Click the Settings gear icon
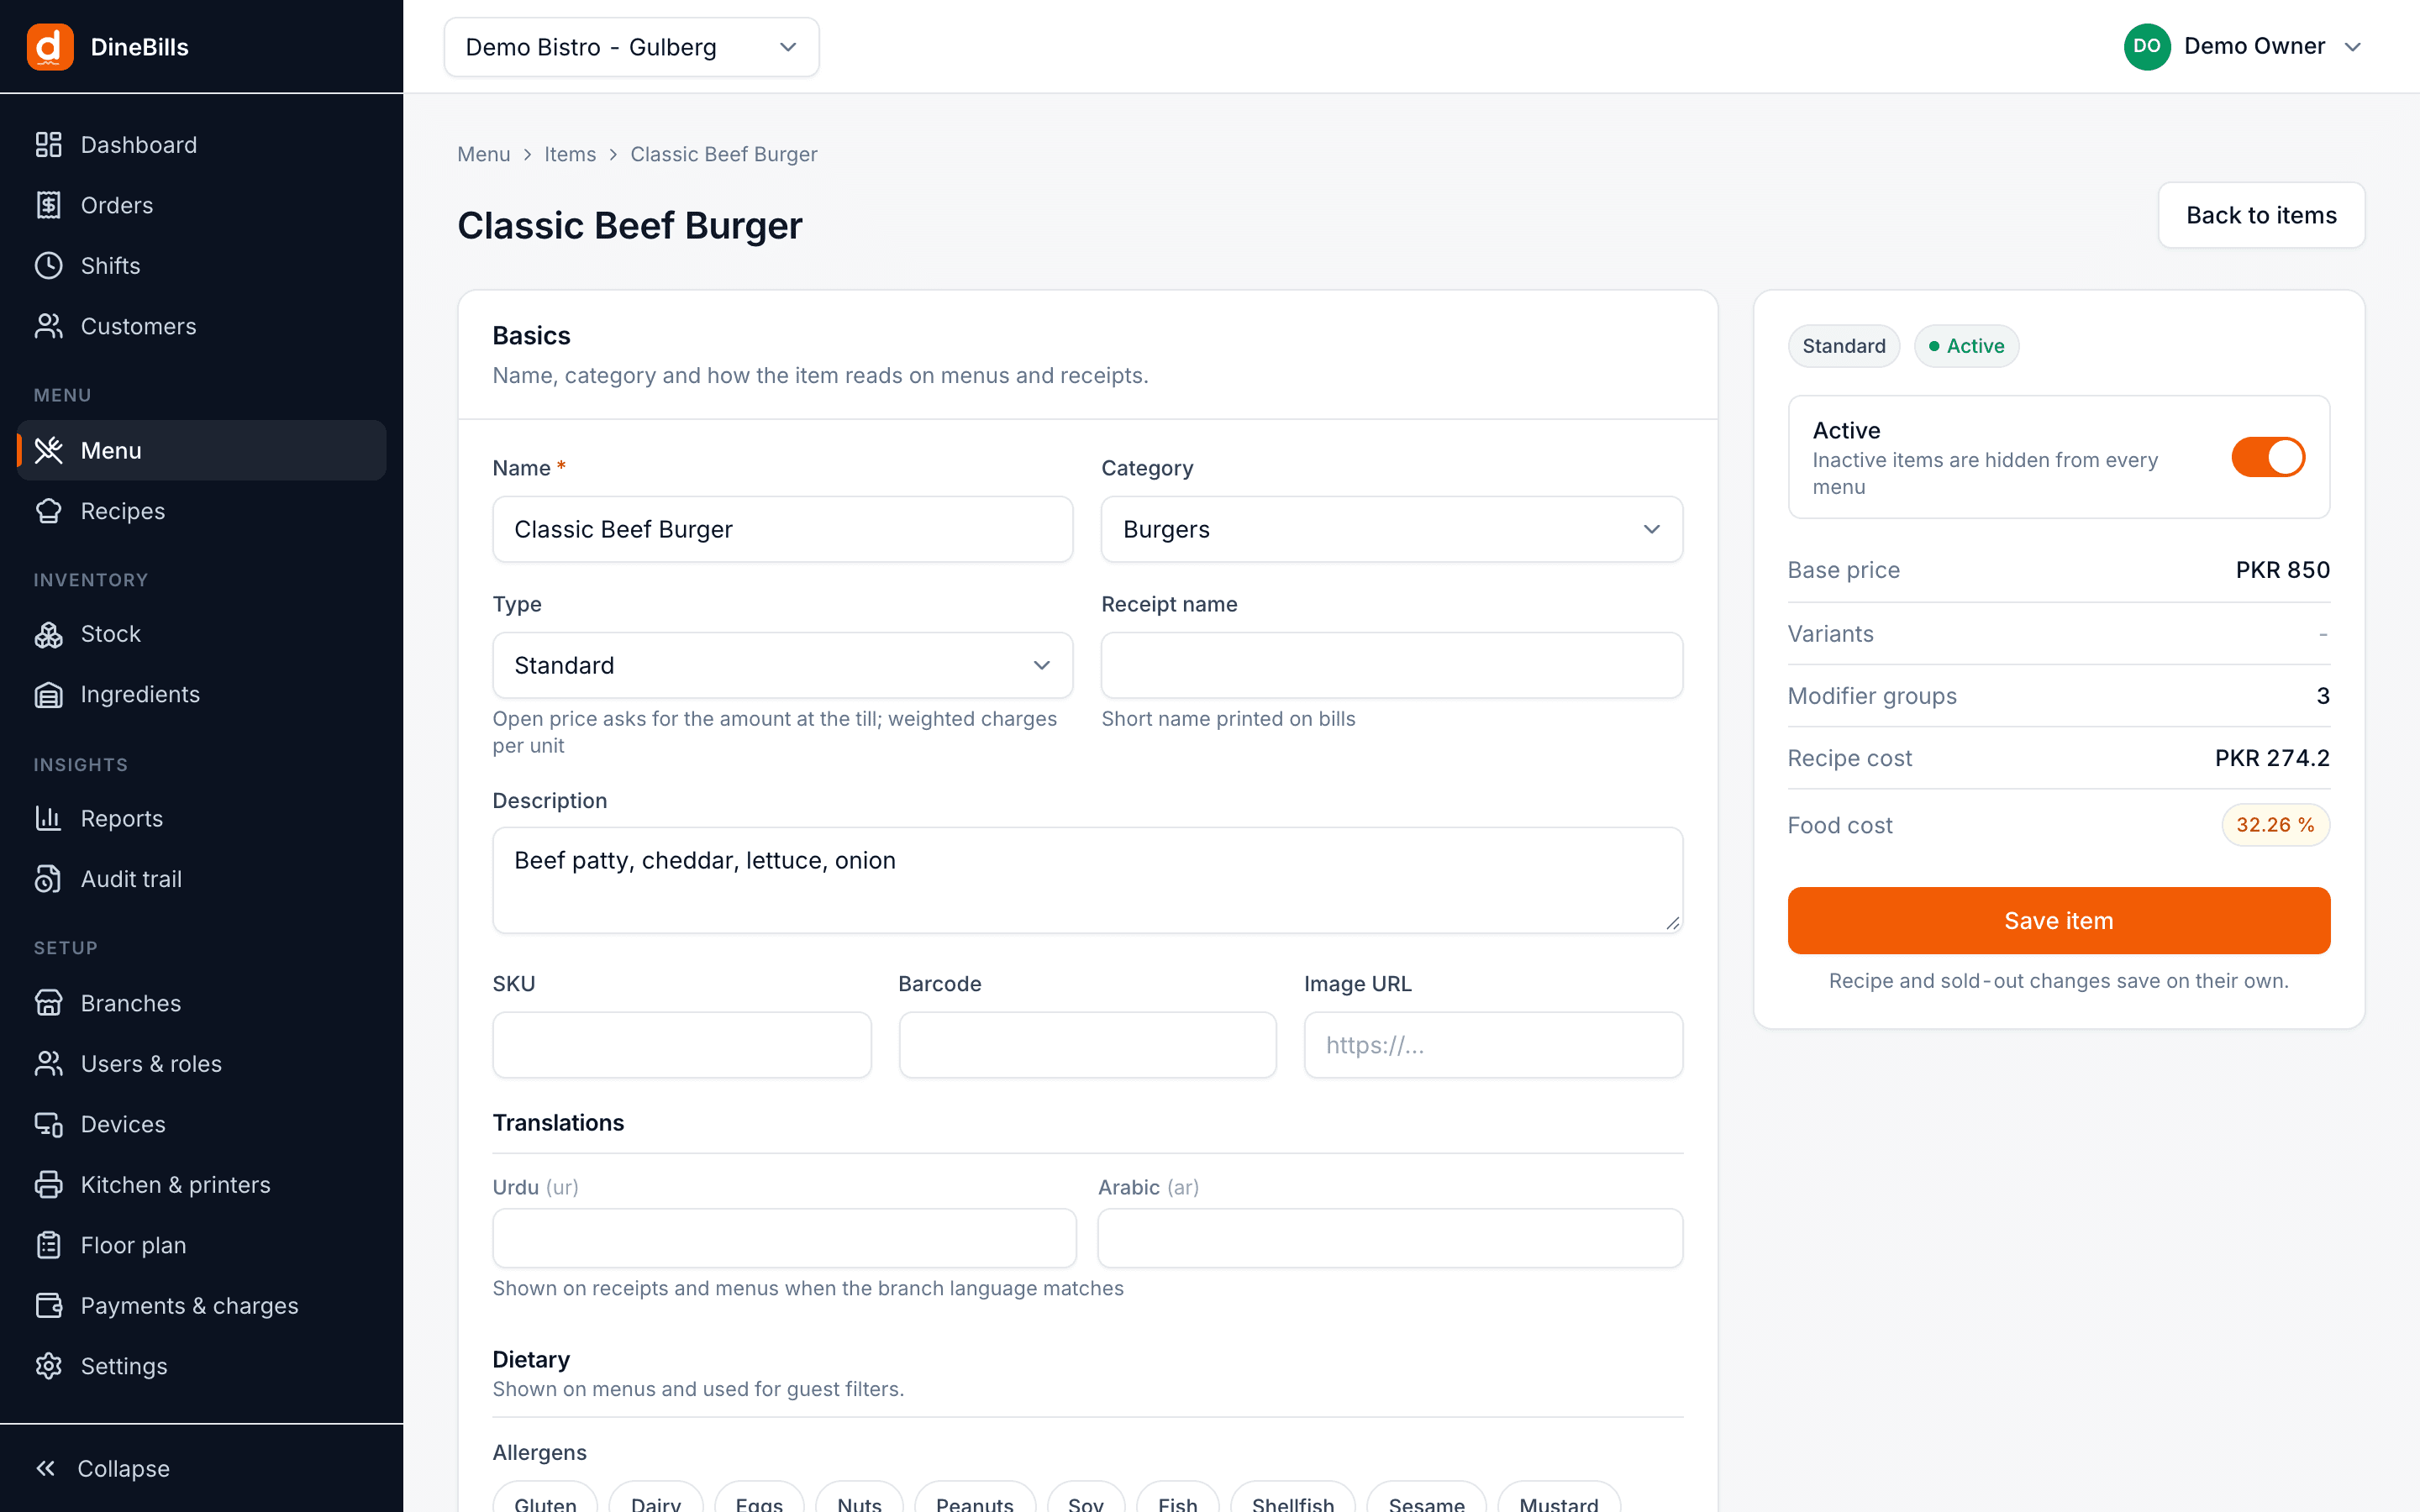This screenshot has height=1512, width=2420. point(48,1366)
